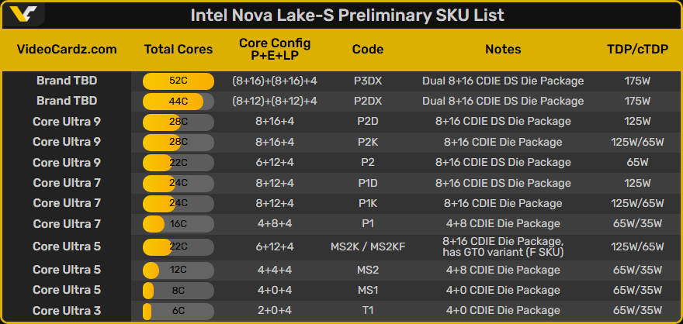This screenshot has width=683, height=324.
Task: Select the (8+12)+(8+12)+4 core config cell
Action: click(275, 101)
